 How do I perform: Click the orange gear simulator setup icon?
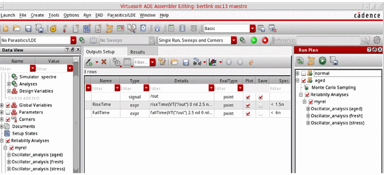click(x=53, y=29)
